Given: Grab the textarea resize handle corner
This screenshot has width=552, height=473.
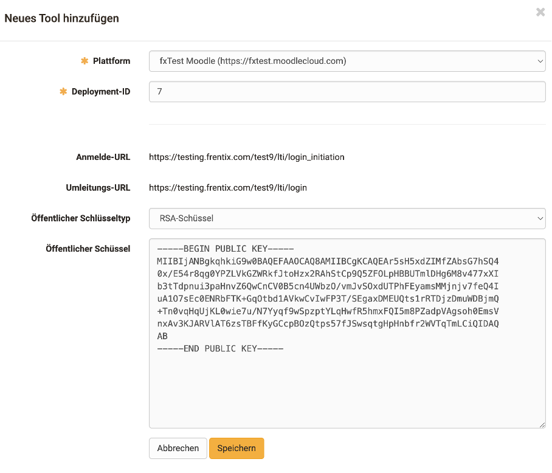Looking at the screenshot, I should tap(541, 424).
